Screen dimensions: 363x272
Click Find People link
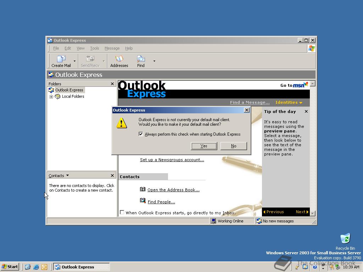point(161,202)
